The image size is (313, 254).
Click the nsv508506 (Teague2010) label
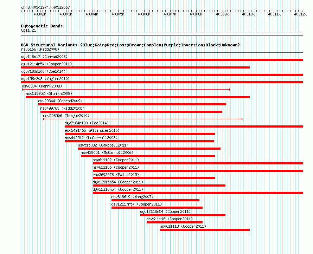pyautogui.click(x=66, y=116)
